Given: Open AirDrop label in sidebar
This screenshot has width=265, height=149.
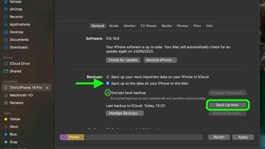Looking at the screenshot, I should 16,9.
